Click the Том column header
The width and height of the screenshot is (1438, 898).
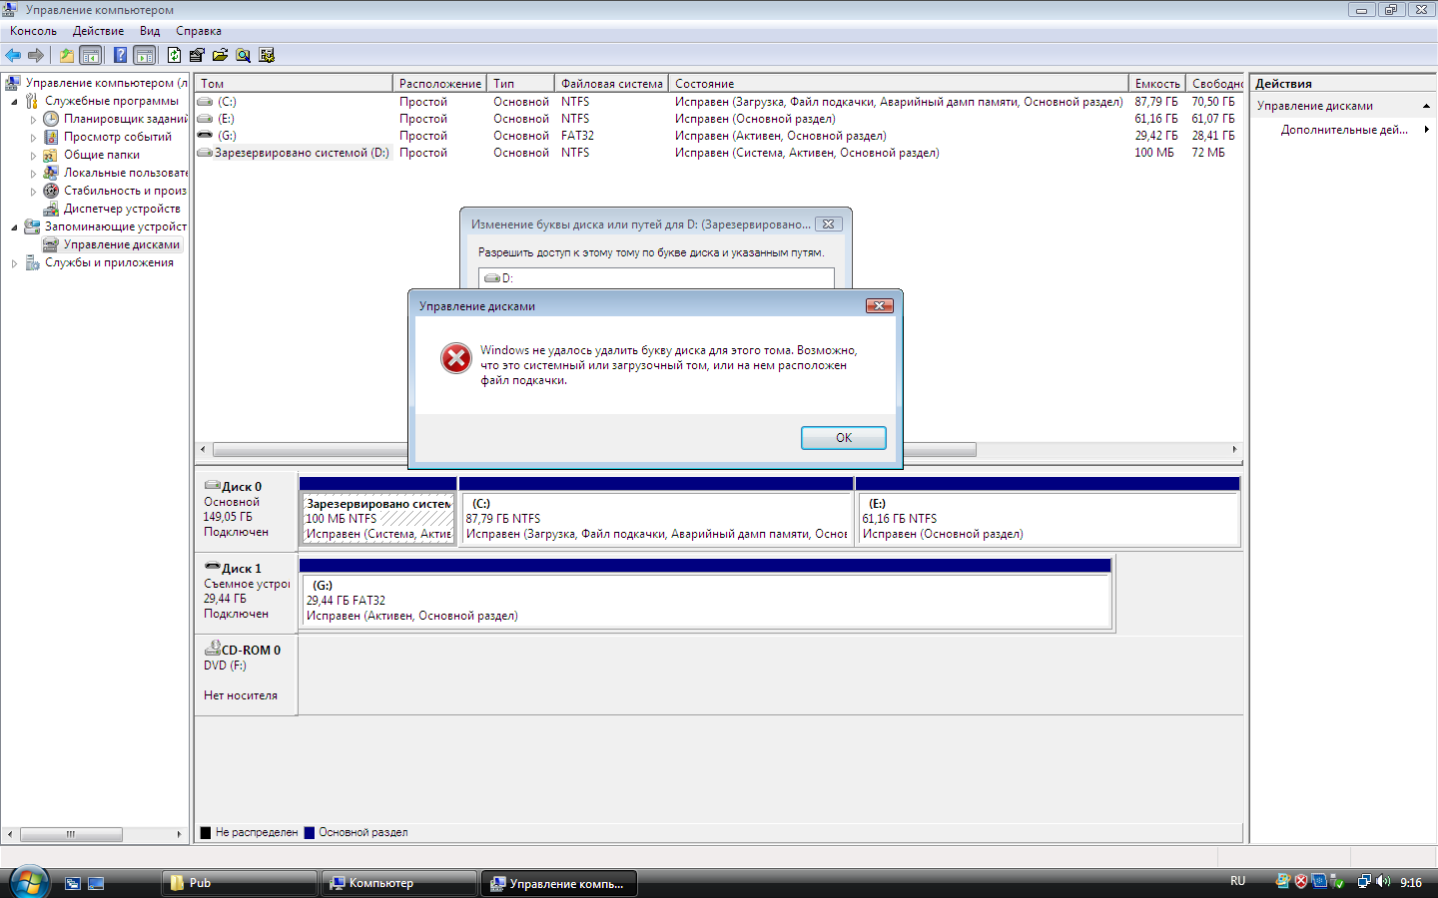(294, 84)
